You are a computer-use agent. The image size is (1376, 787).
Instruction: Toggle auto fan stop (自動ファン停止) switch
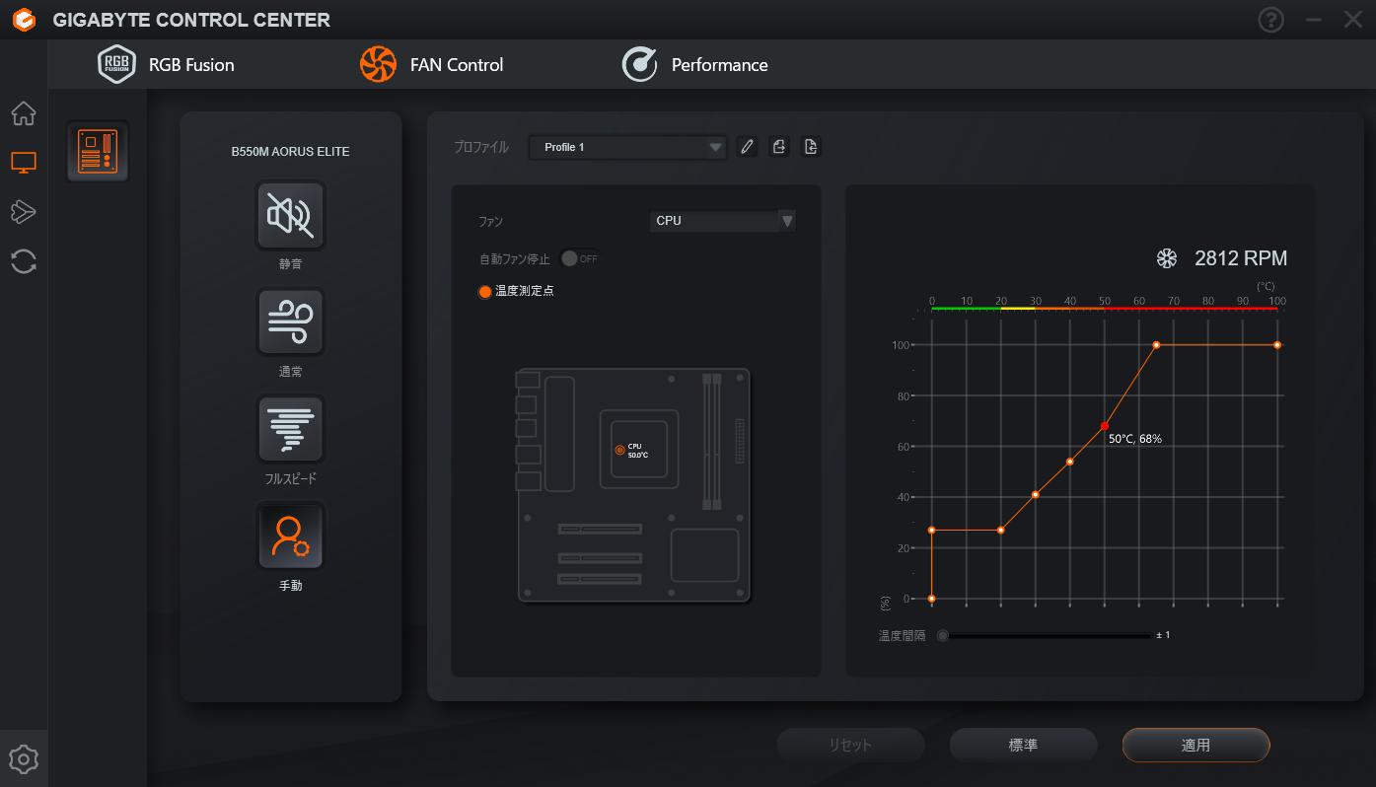[579, 258]
